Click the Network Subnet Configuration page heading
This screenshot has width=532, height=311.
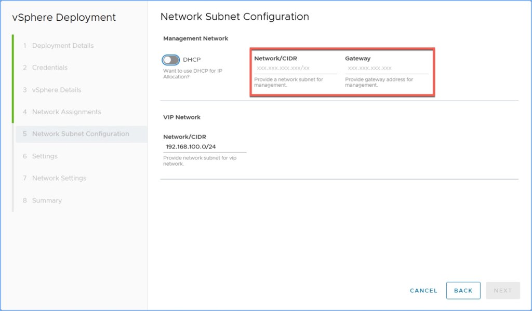click(x=234, y=17)
